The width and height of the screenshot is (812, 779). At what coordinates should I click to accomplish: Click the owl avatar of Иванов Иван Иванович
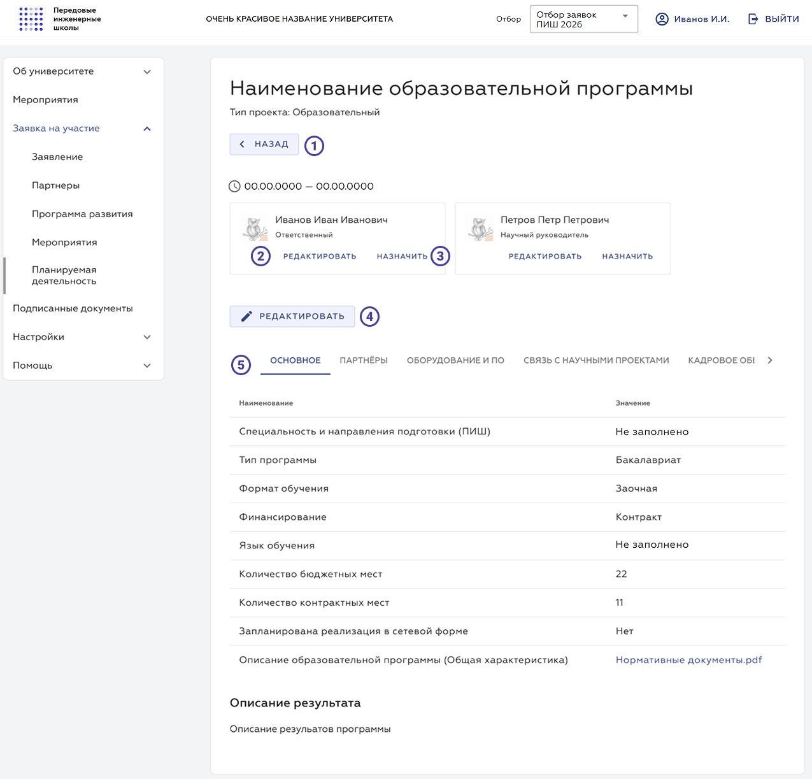(x=255, y=228)
